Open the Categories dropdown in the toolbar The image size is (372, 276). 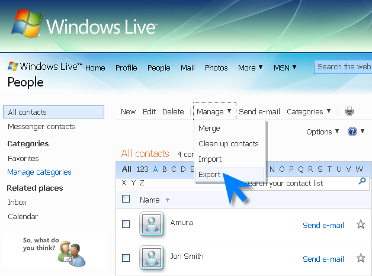pos(309,111)
